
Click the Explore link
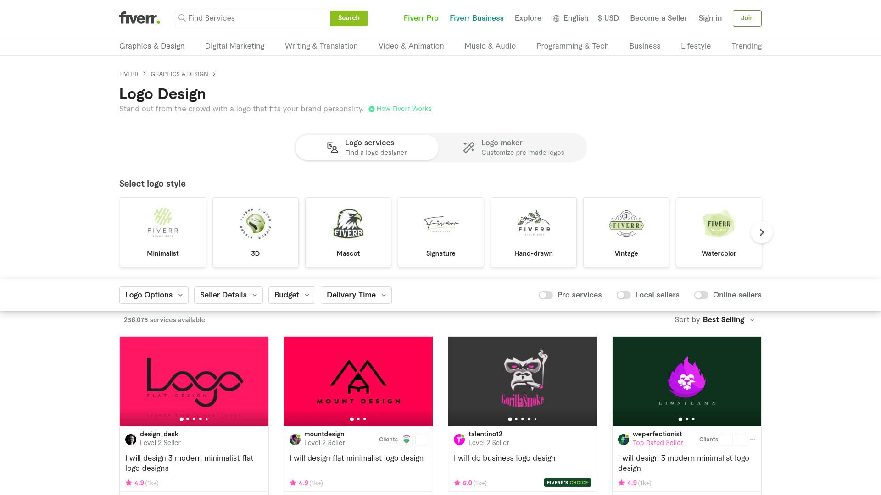pyautogui.click(x=528, y=18)
